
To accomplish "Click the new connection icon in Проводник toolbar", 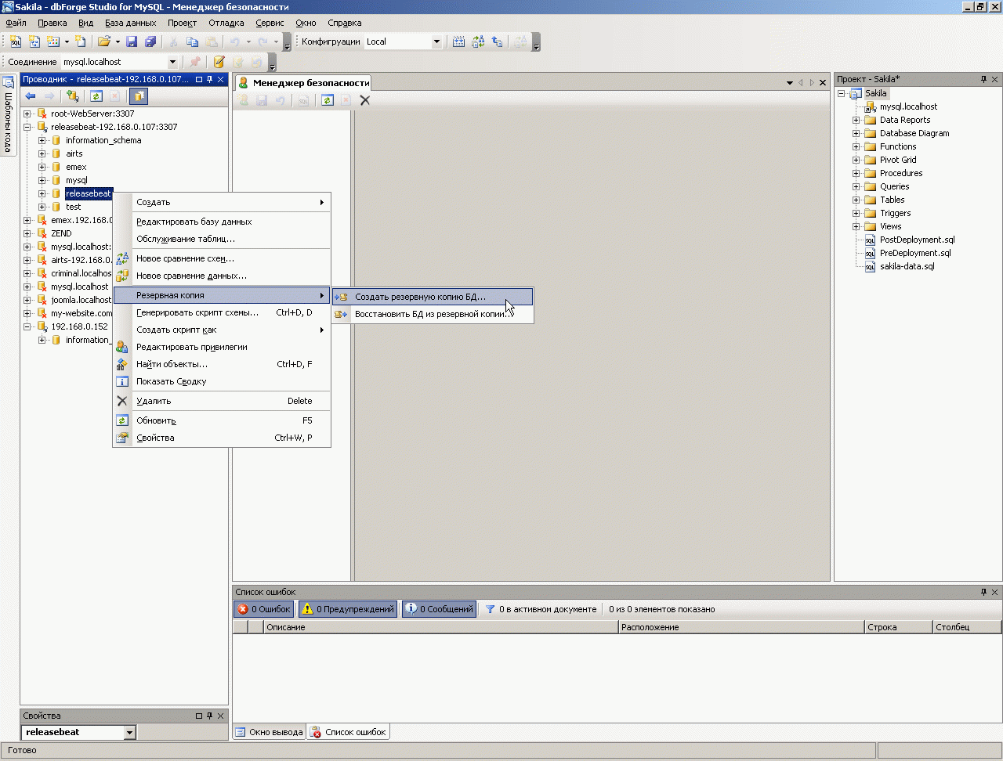I will tap(73, 96).
